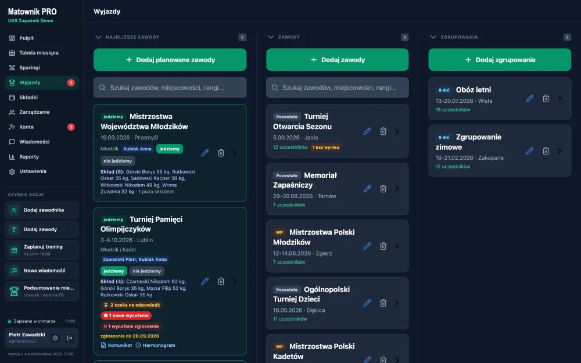The height and width of the screenshot is (363, 581).
Task: Delete the Memoriał Zapaśniczy entry
Action: coord(383,189)
